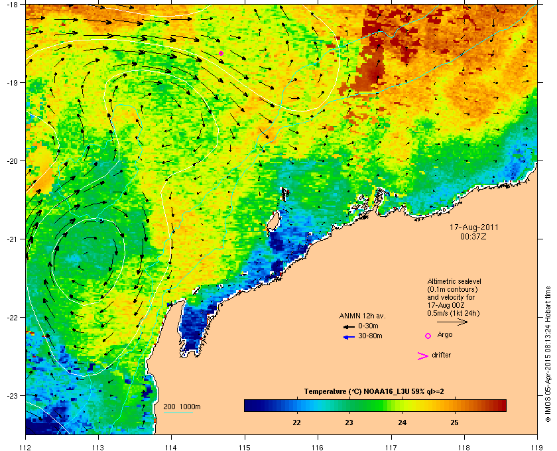The width and height of the screenshot is (557, 451).
Task: Click the 0.5m/s velocity scale arrow
Action: [452, 322]
